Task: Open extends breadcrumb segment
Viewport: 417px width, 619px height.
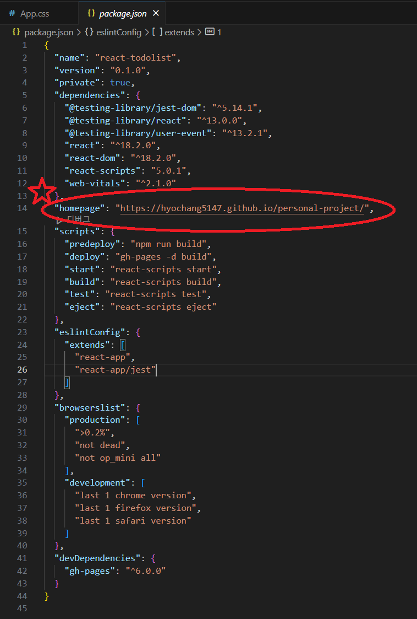Action: click(x=179, y=32)
